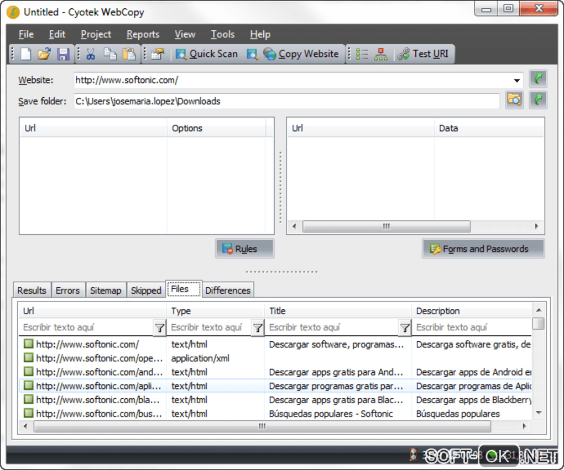The width and height of the screenshot is (564, 470).
Task: Click the Data column header in the forms panel
Action: 489,128
